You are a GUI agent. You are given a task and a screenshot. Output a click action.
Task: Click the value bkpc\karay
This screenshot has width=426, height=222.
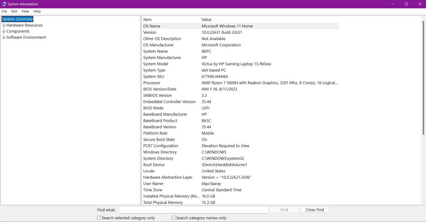pyautogui.click(x=211, y=184)
